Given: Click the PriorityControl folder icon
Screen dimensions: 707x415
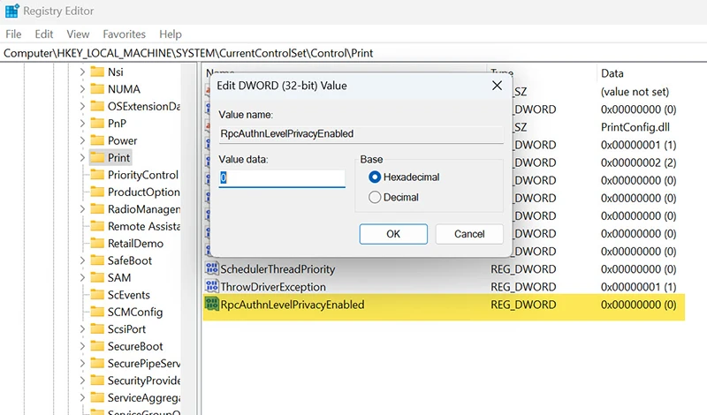Looking at the screenshot, I should click(x=97, y=175).
